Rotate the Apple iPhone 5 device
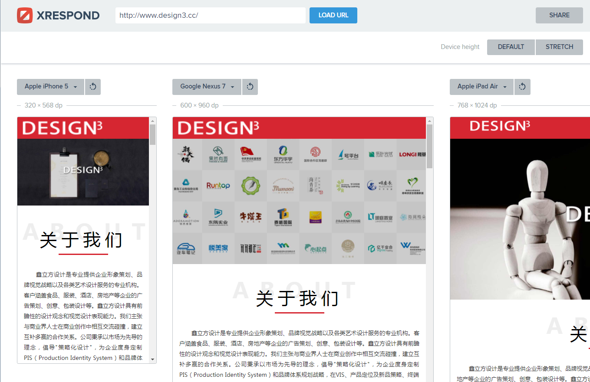The image size is (590, 382). tap(93, 87)
